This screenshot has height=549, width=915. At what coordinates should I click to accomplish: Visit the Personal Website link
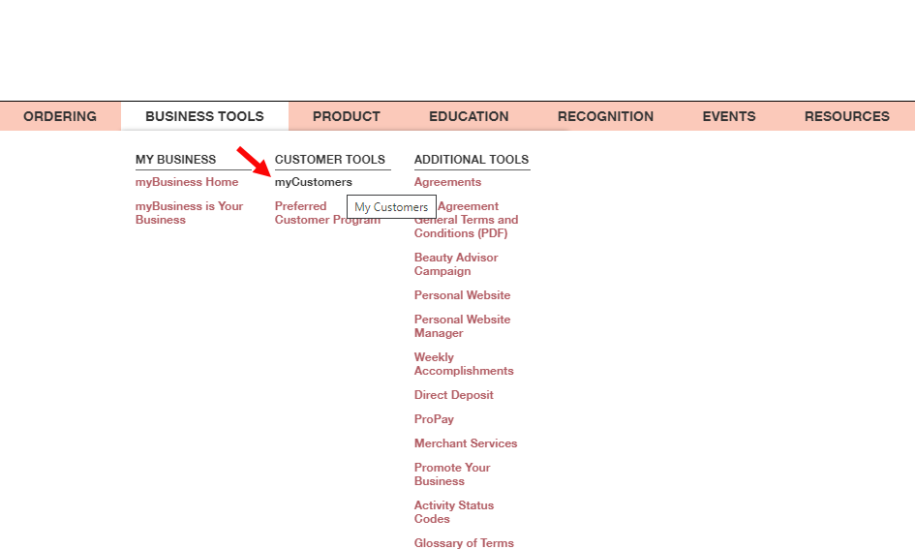(x=462, y=295)
